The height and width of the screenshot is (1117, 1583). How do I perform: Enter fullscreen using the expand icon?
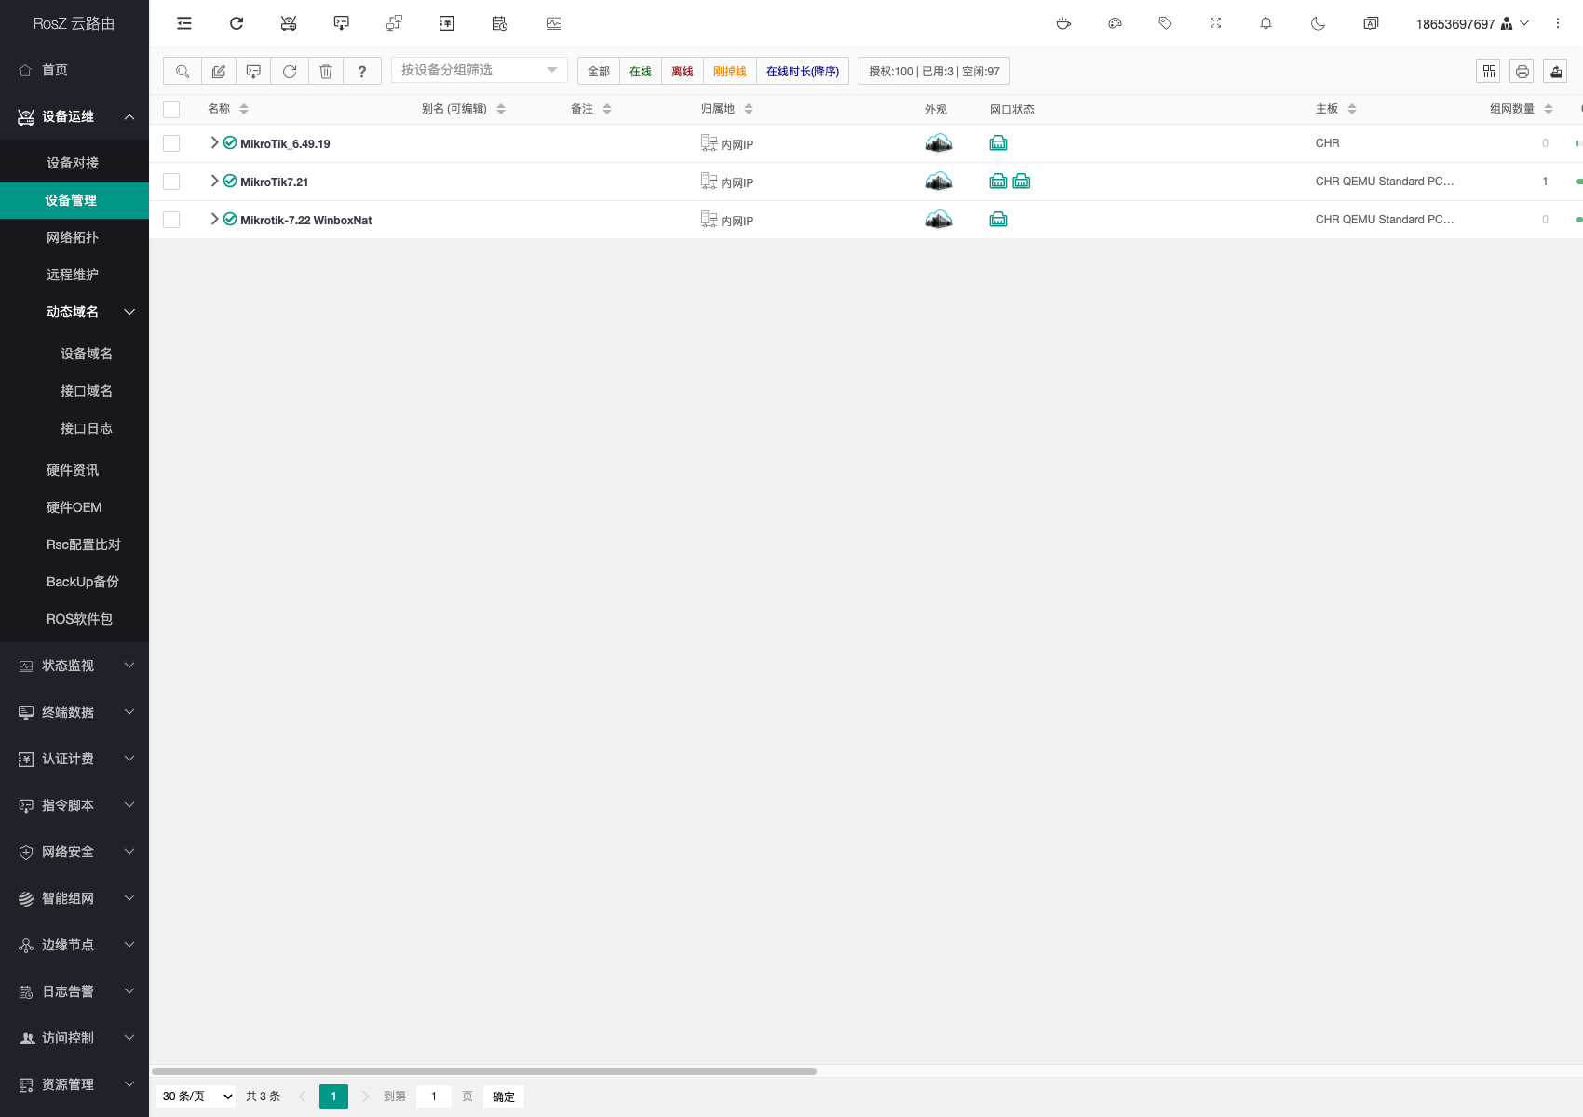click(x=1215, y=23)
